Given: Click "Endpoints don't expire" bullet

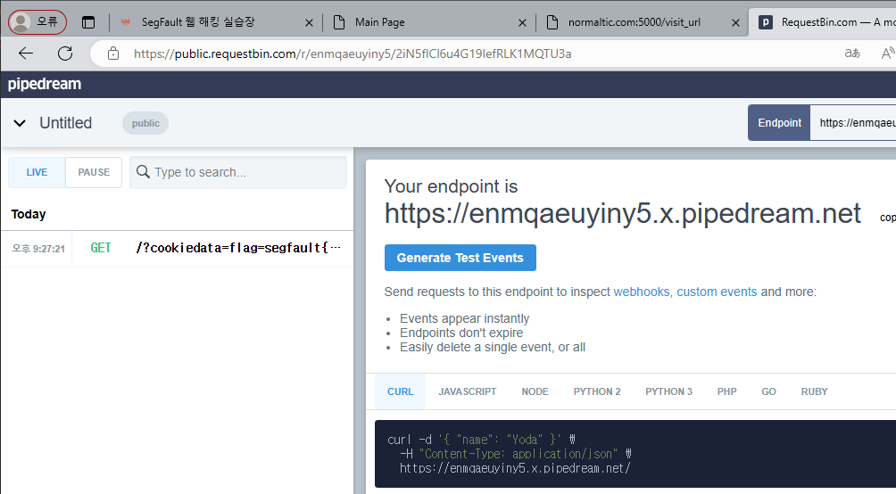Looking at the screenshot, I should click(461, 333).
